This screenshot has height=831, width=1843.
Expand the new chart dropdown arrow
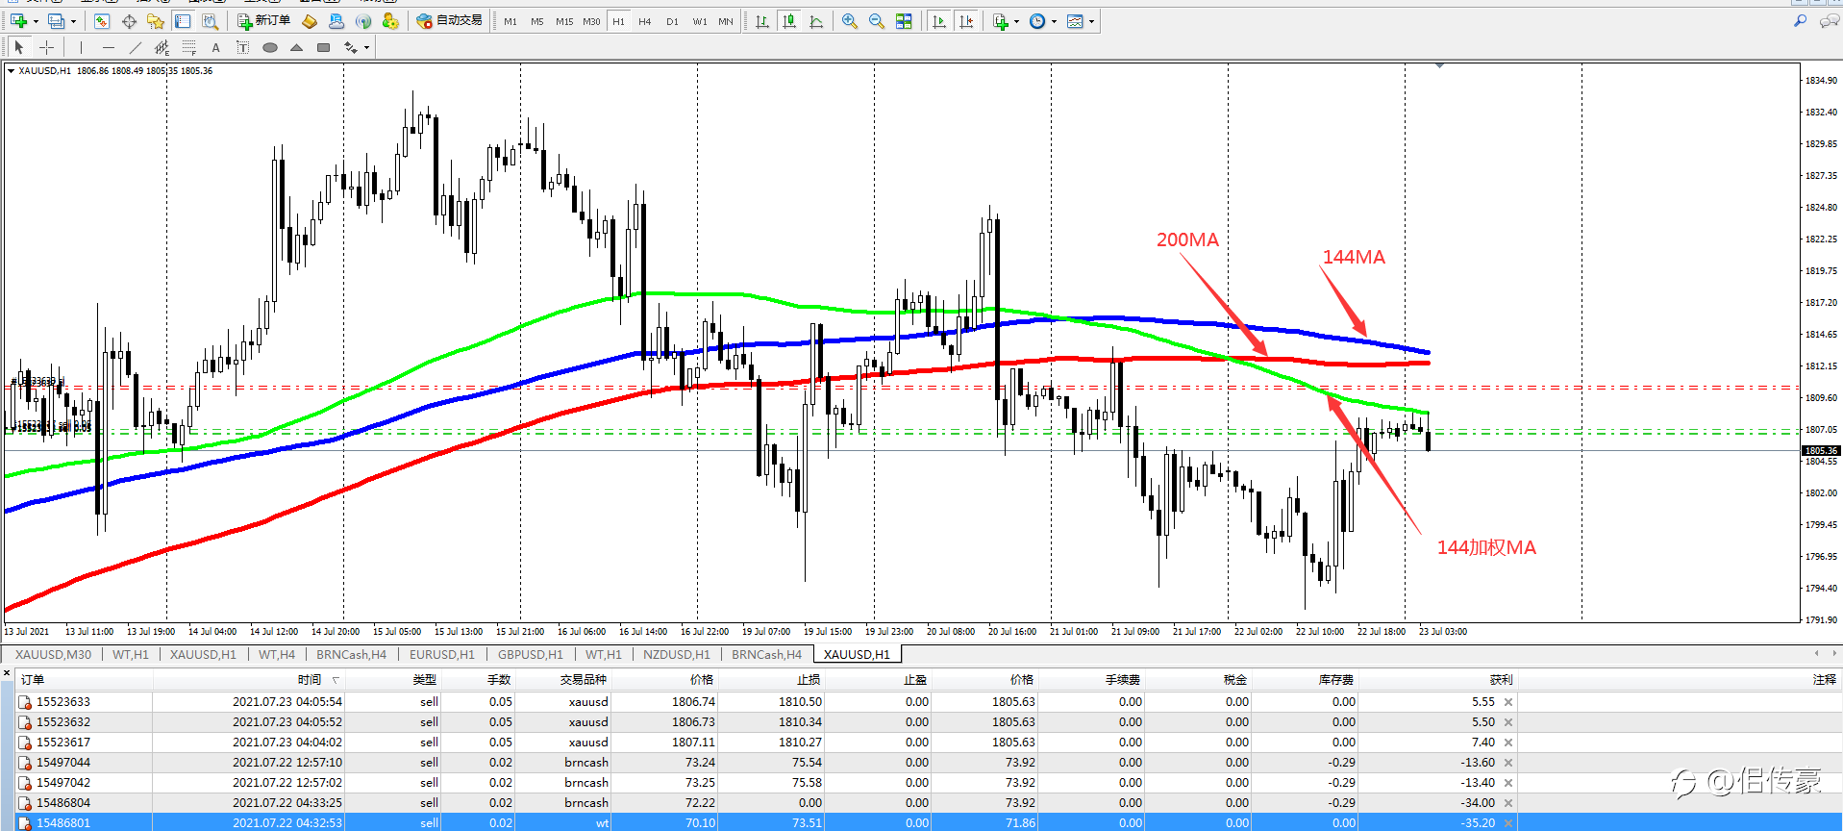pos(36,21)
